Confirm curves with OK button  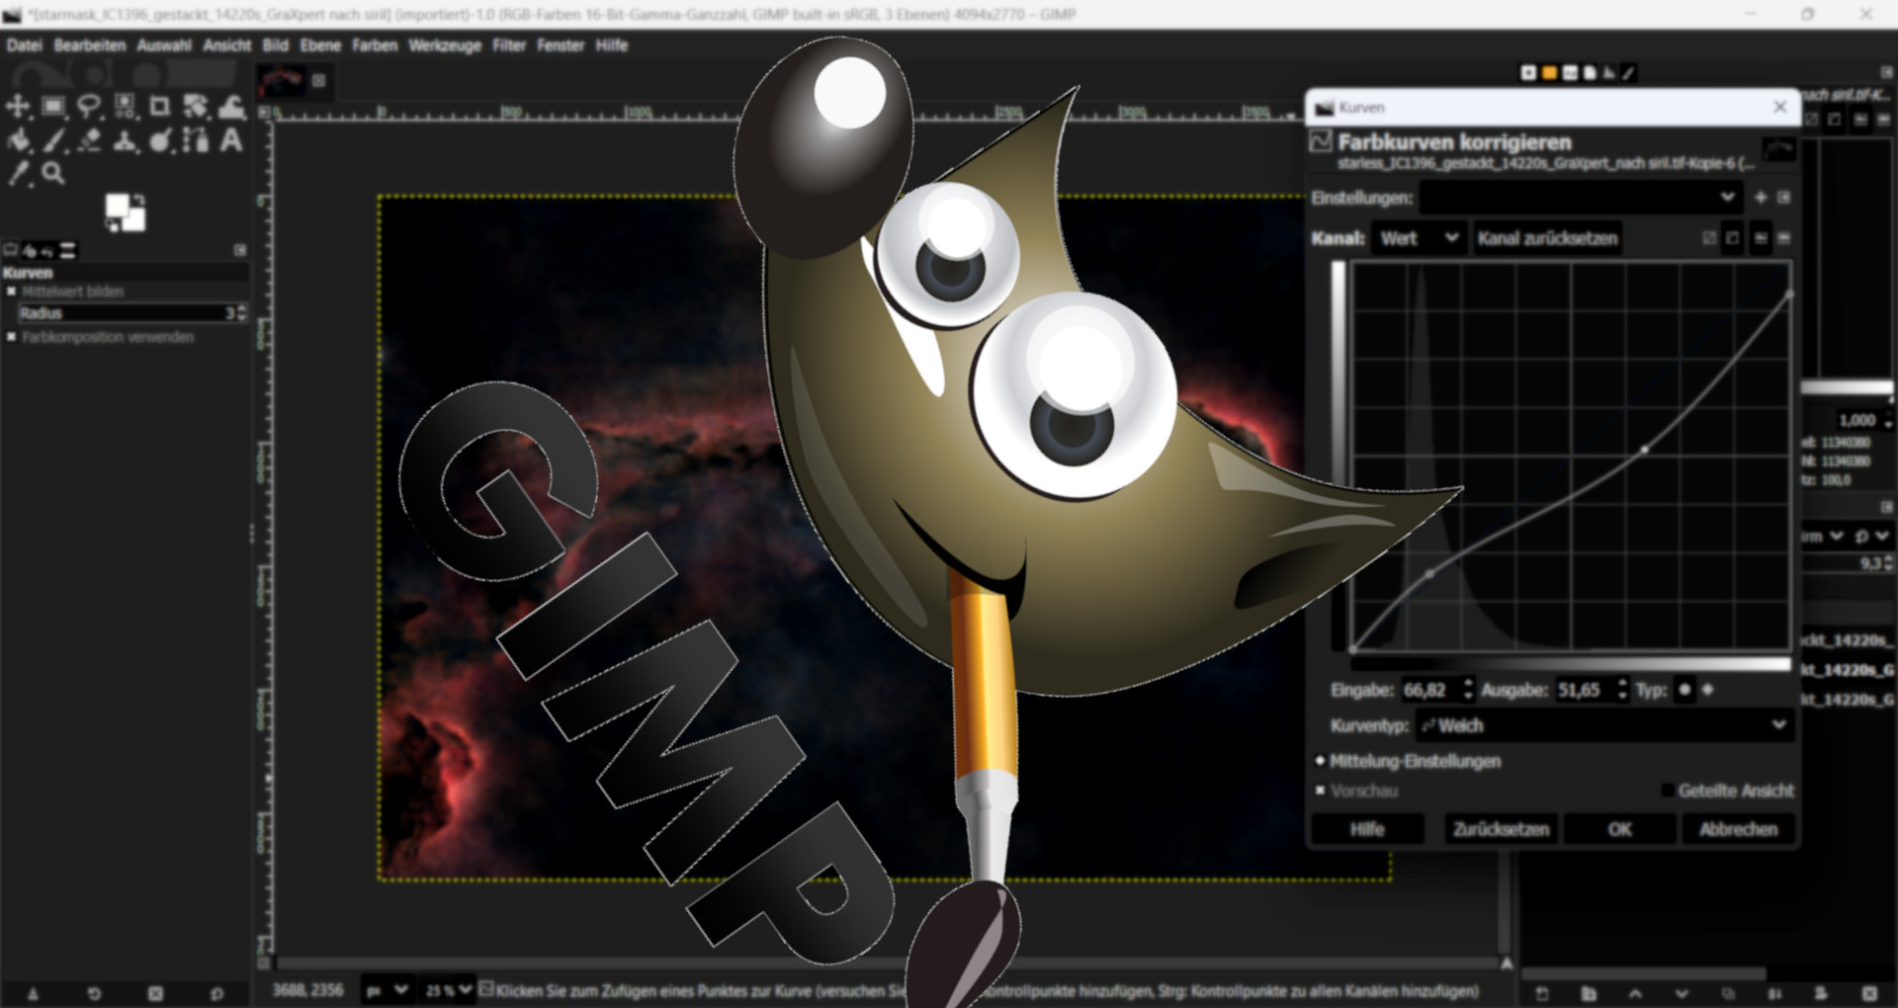coord(1619,829)
